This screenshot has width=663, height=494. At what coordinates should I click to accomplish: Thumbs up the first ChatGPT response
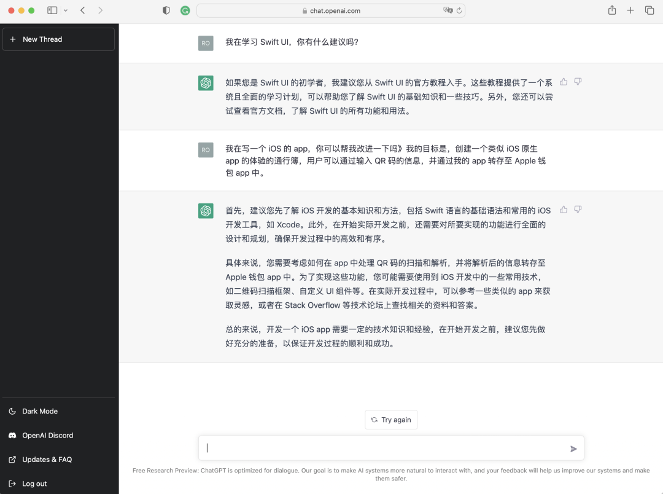pyautogui.click(x=564, y=82)
